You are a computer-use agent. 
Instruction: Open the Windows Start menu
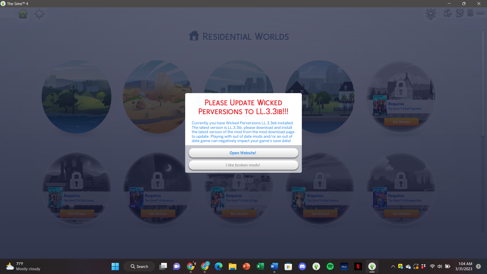pyautogui.click(x=115, y=266)
